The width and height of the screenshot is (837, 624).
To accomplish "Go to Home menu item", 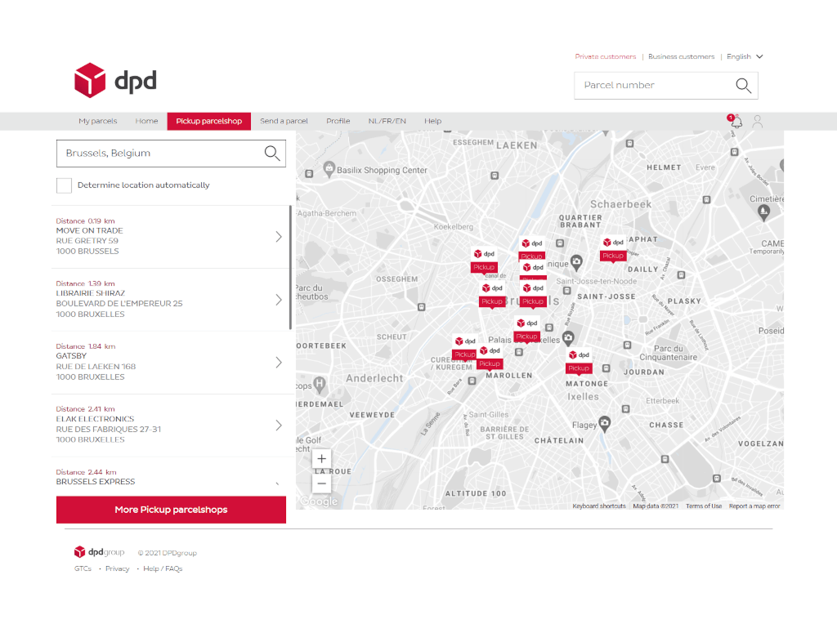I will coord(146,121).
